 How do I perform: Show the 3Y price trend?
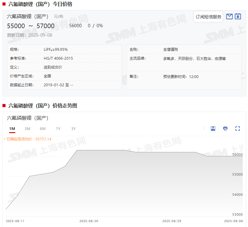pyautogui.click(x=73, y=129)
